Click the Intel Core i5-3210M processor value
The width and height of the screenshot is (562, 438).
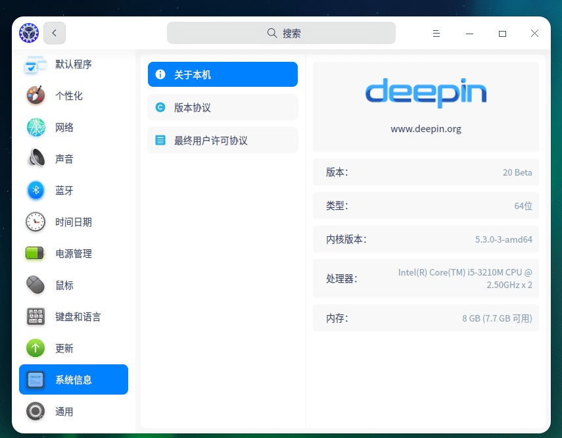click(465, 279)
